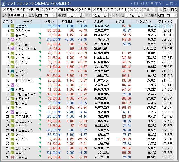Select the 코스피 radio button

coord(15,10)
